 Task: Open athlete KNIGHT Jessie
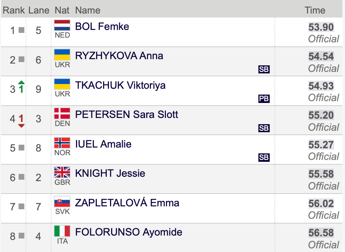110,173
